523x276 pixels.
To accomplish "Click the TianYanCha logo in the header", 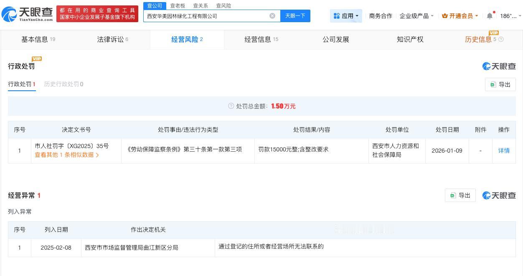I will (x=27, y=14).
